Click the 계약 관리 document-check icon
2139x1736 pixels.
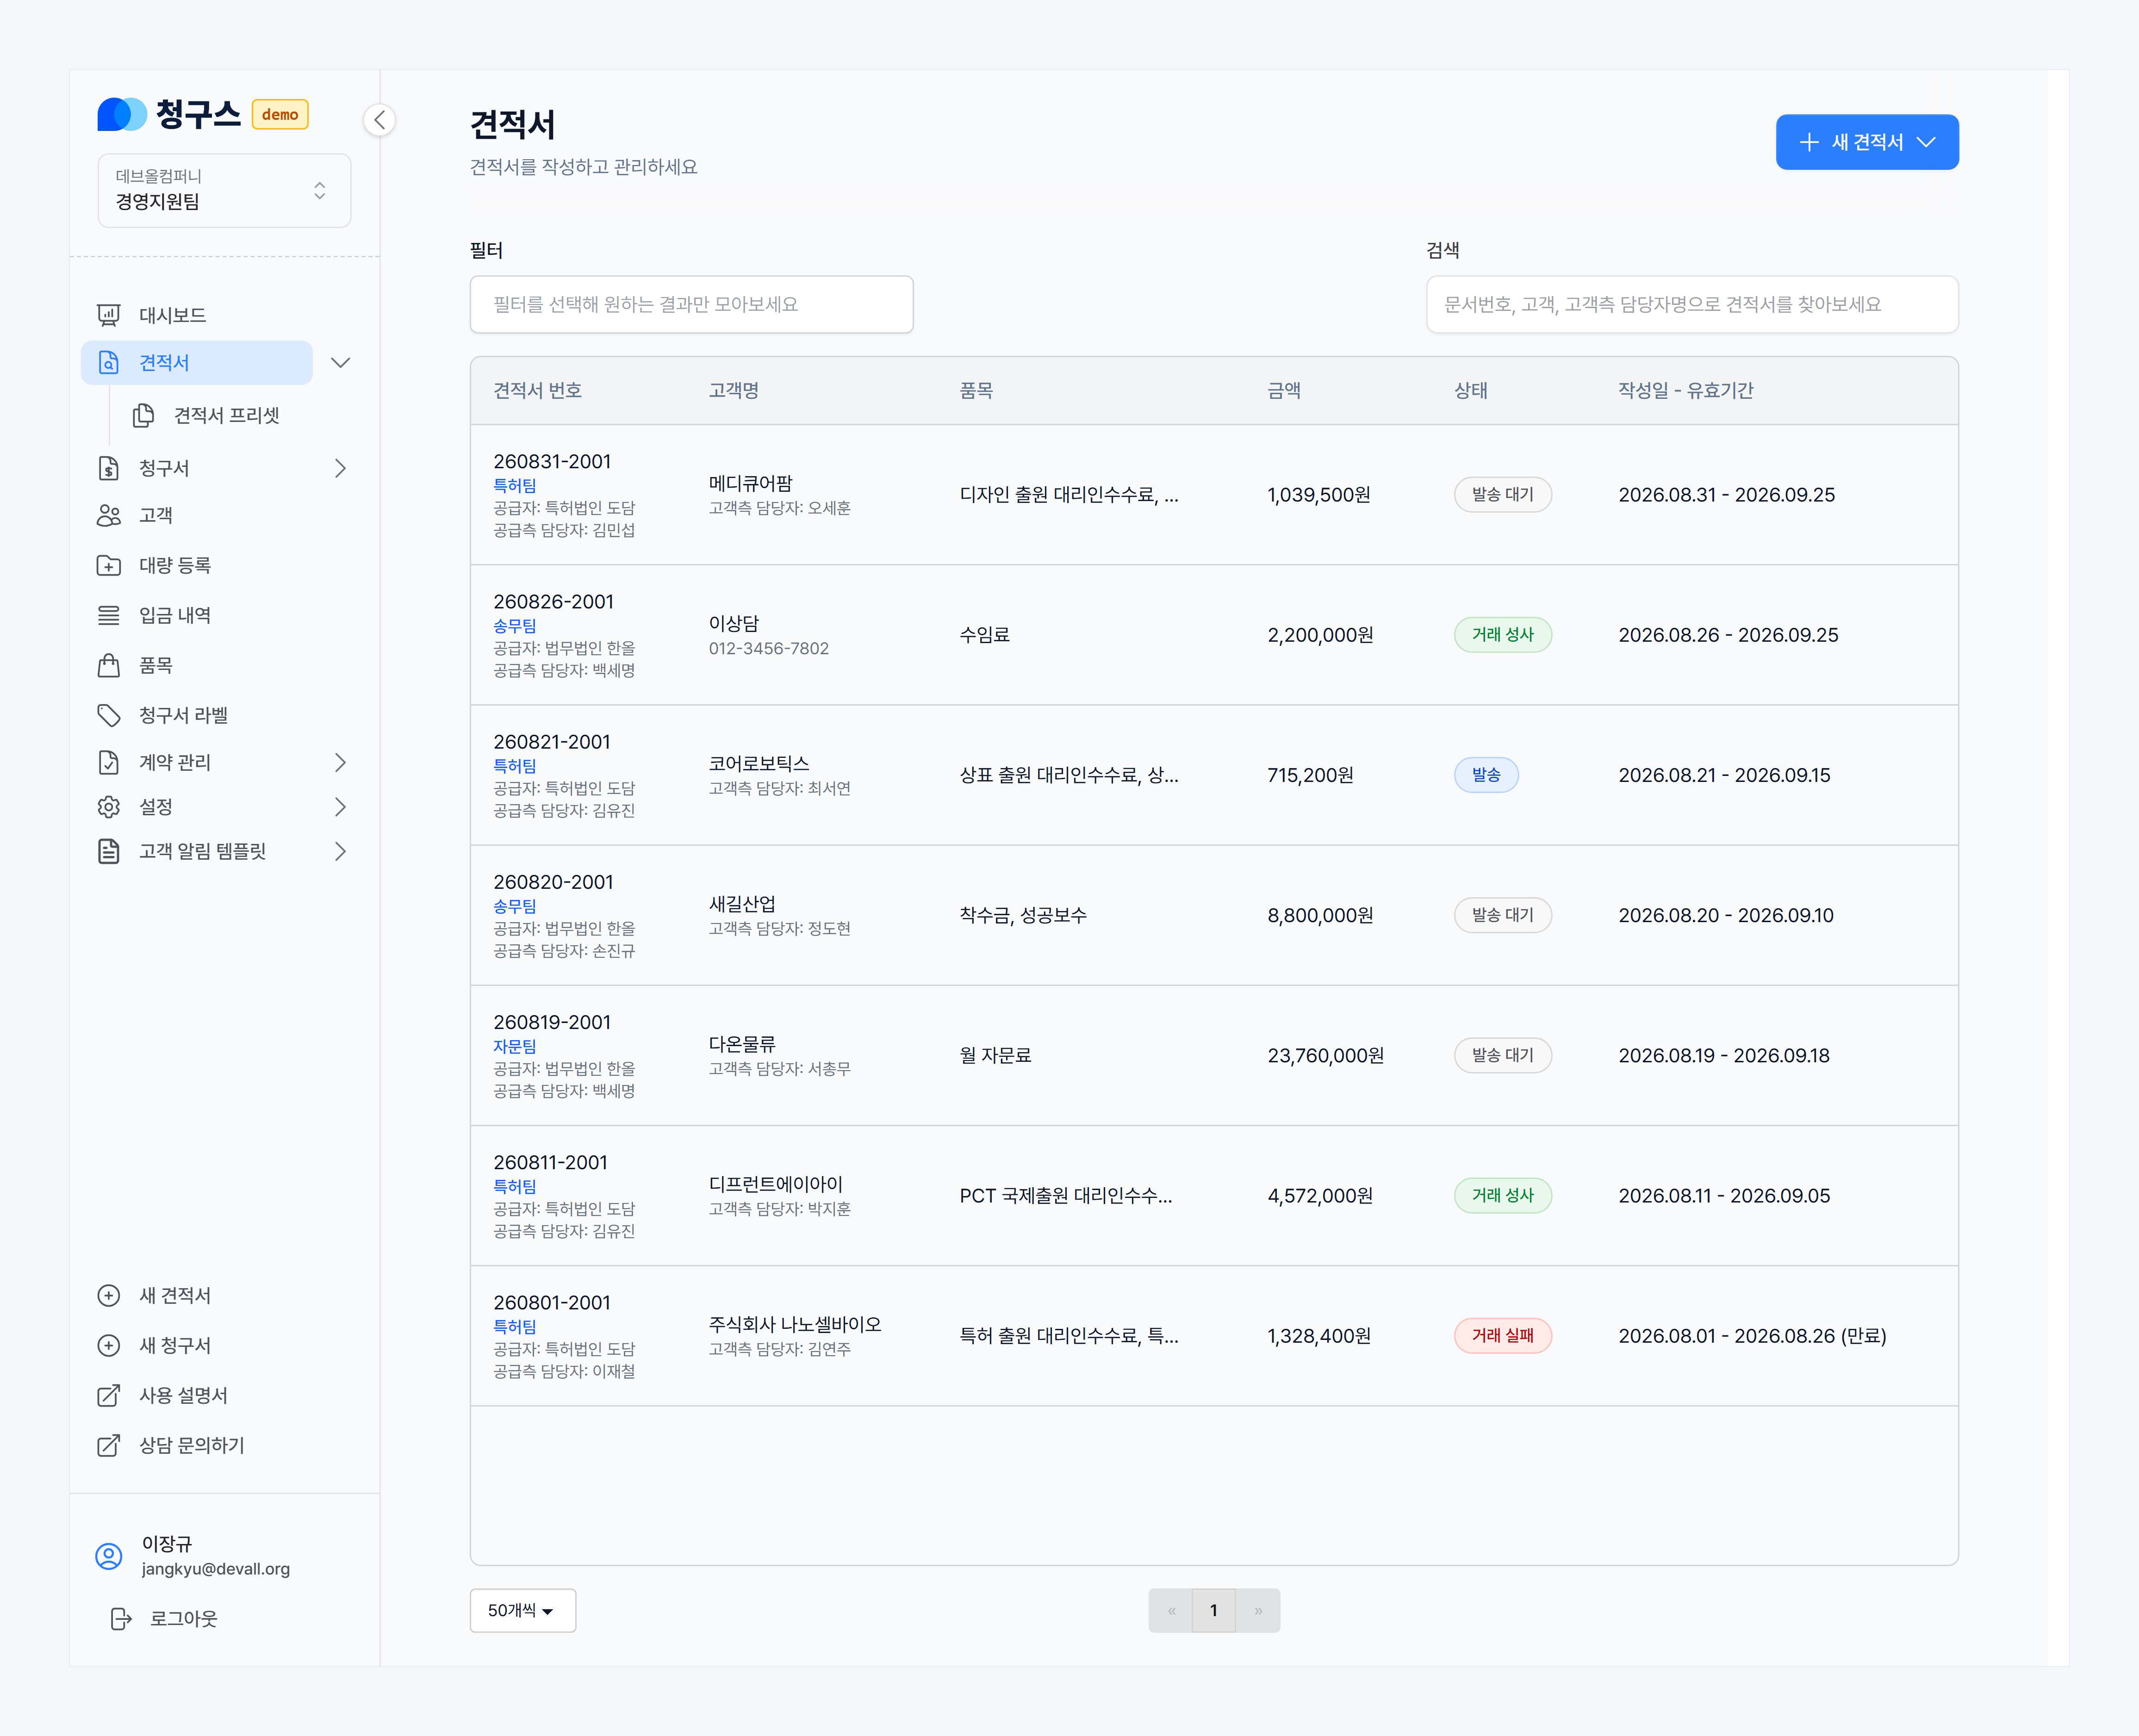(x=109, y=762)
